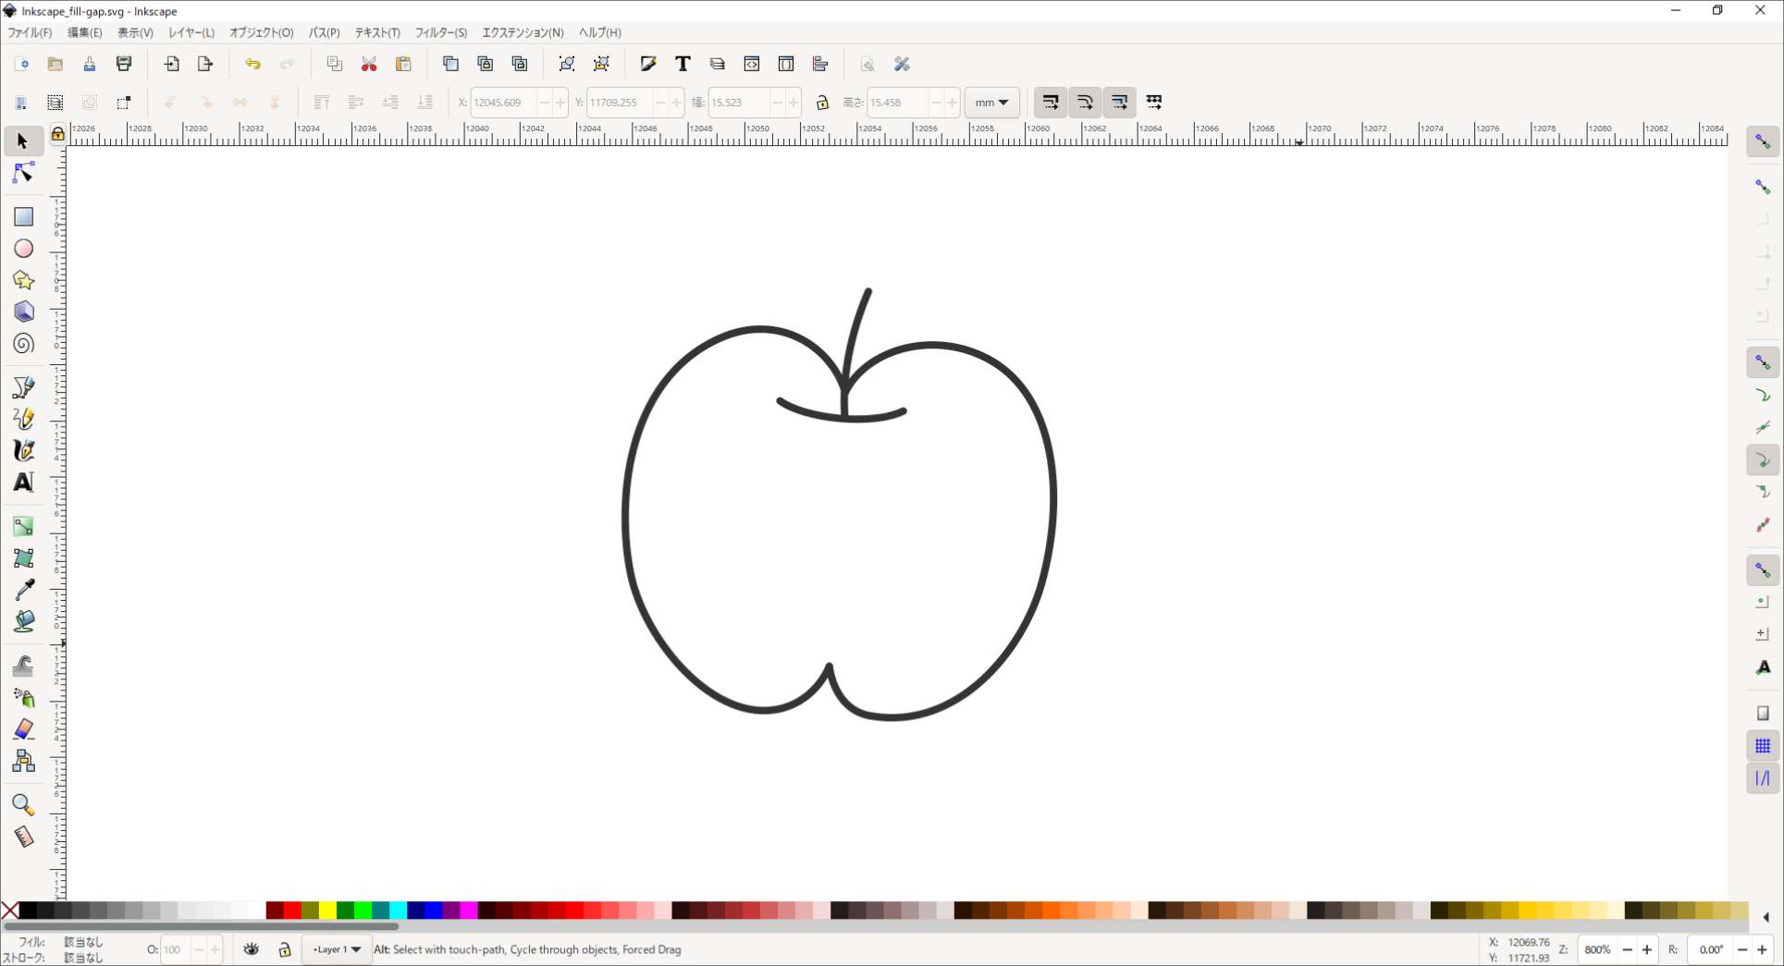Select the Node edit tool
The height and width of the screenshot is (966, 1784).
pos(23,174)
